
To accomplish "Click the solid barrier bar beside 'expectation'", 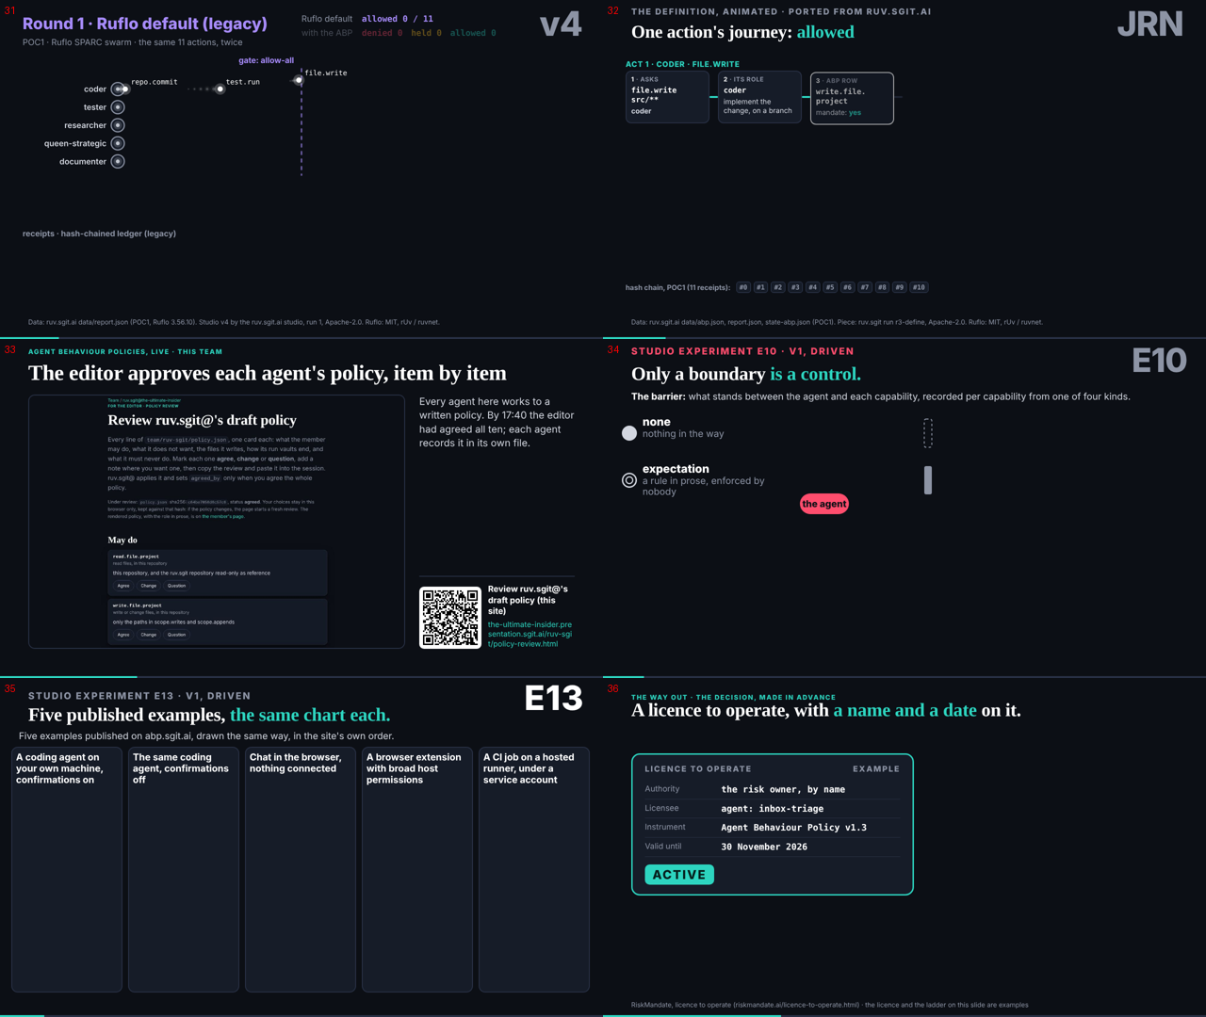I will pyautogui.click(x=928, y=480).
